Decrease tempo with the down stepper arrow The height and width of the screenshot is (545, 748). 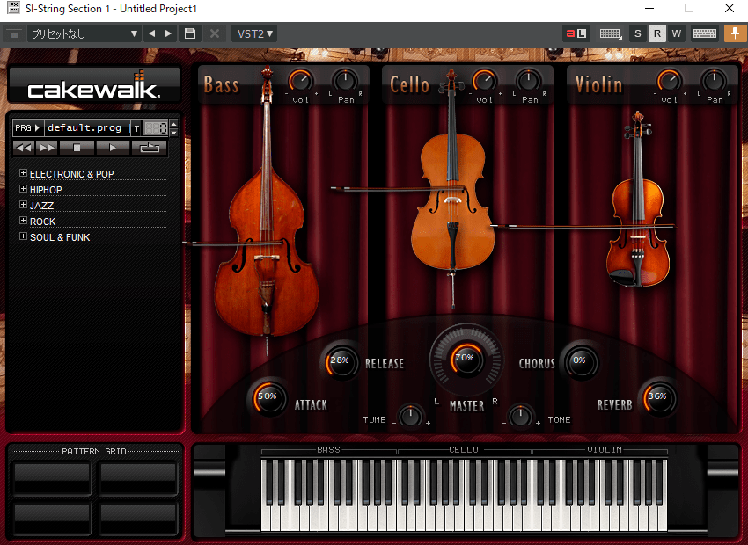tap(174, 133)
